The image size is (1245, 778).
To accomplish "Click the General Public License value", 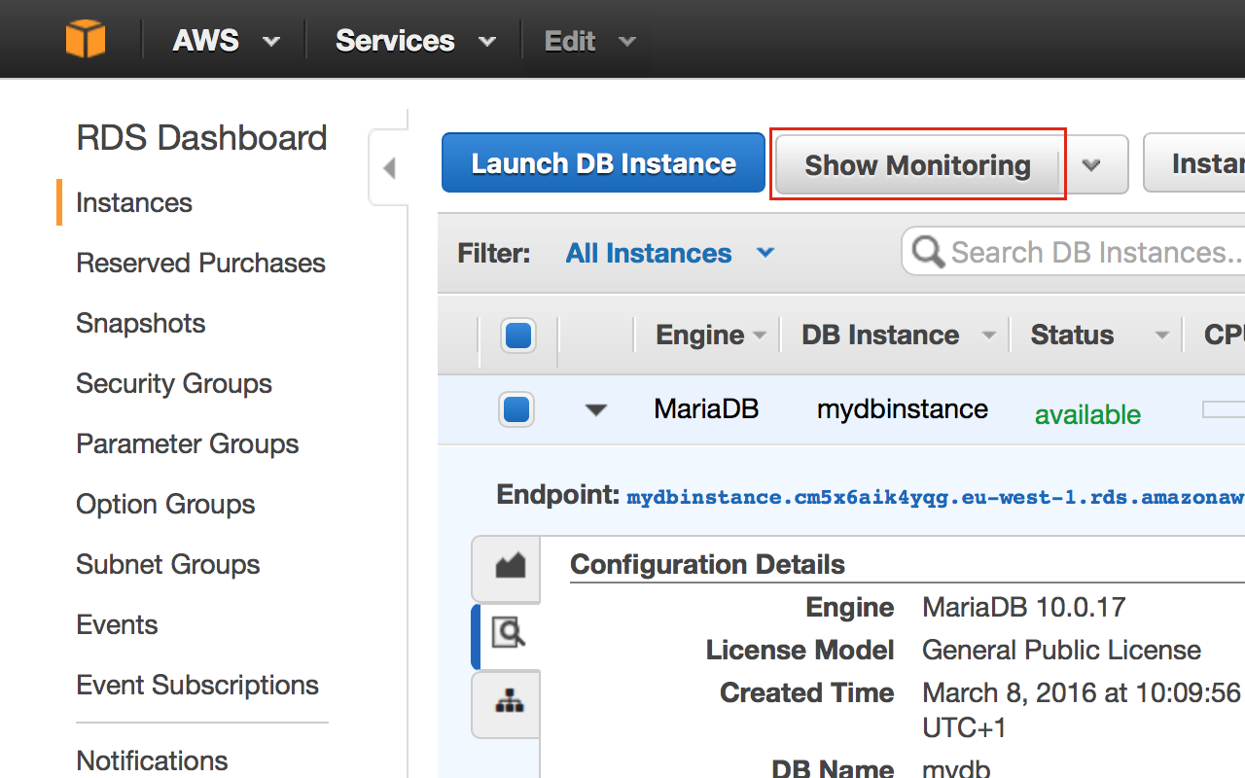I will tap(1061, 650).
